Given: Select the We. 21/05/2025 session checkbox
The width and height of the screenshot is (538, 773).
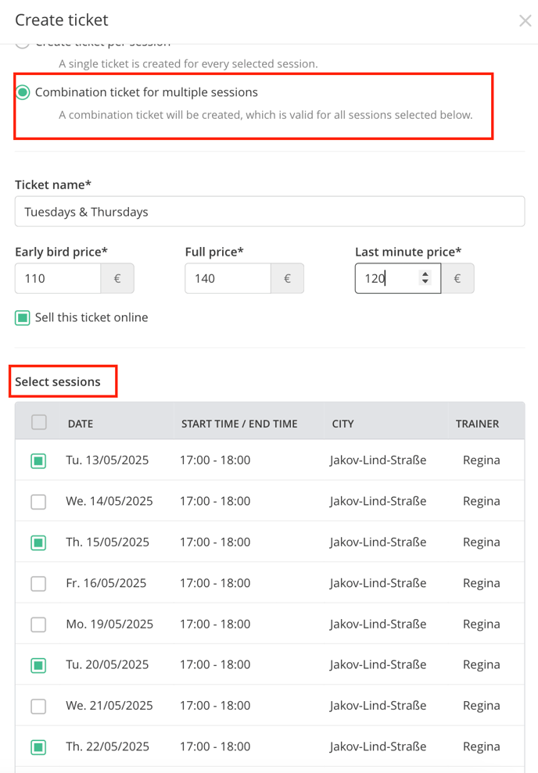Looking at the screenshot, I should (x=38, y=706).
